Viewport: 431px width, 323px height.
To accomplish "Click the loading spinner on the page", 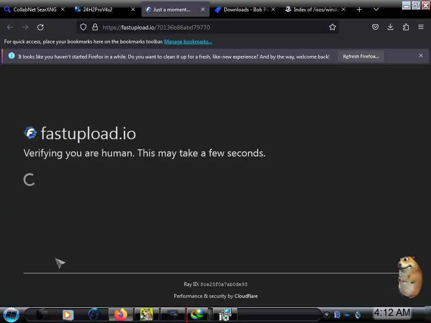I will pyautogui.click(x=29, y=180).
